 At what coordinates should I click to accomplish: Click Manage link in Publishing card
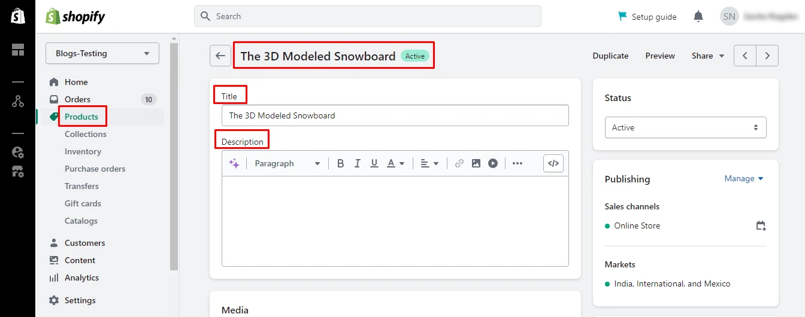click(x=744, y=178)
